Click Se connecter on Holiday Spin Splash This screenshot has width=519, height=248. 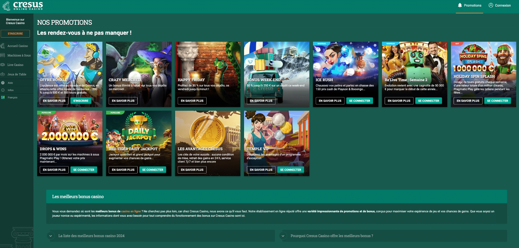click(x=497, y=101)
